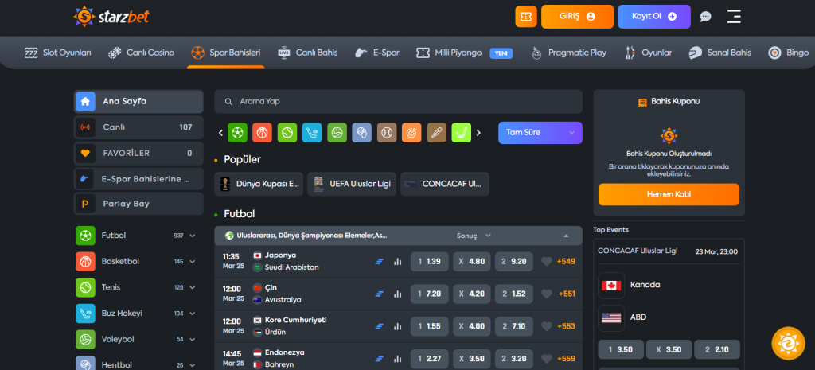Image resolution: width=815 pixels, height=370 pixels.
Task: Open the Dünya Kupası popular league
Action: point(259,184)
